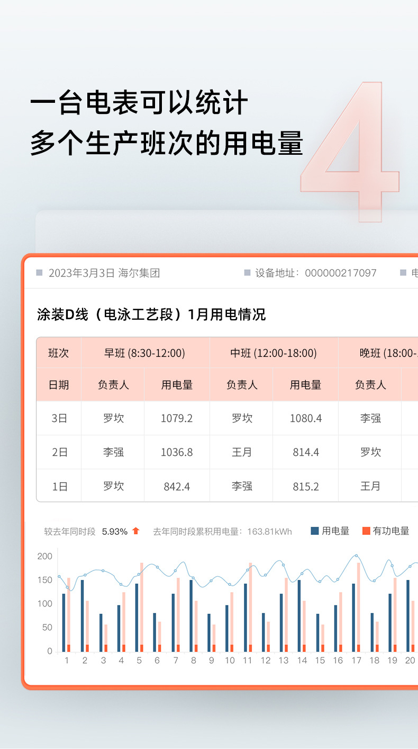The height and width of the screenshot is (749, 418).
Task: Click the 较去年同时段 label
Action: pos(70,531)
